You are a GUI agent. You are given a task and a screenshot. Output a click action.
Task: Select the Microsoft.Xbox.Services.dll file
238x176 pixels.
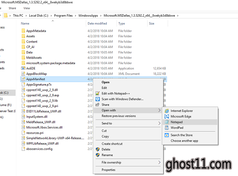tap(44, 128)
